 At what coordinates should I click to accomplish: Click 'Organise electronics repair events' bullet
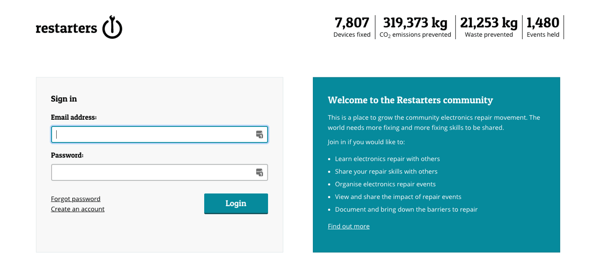(385, 184)
